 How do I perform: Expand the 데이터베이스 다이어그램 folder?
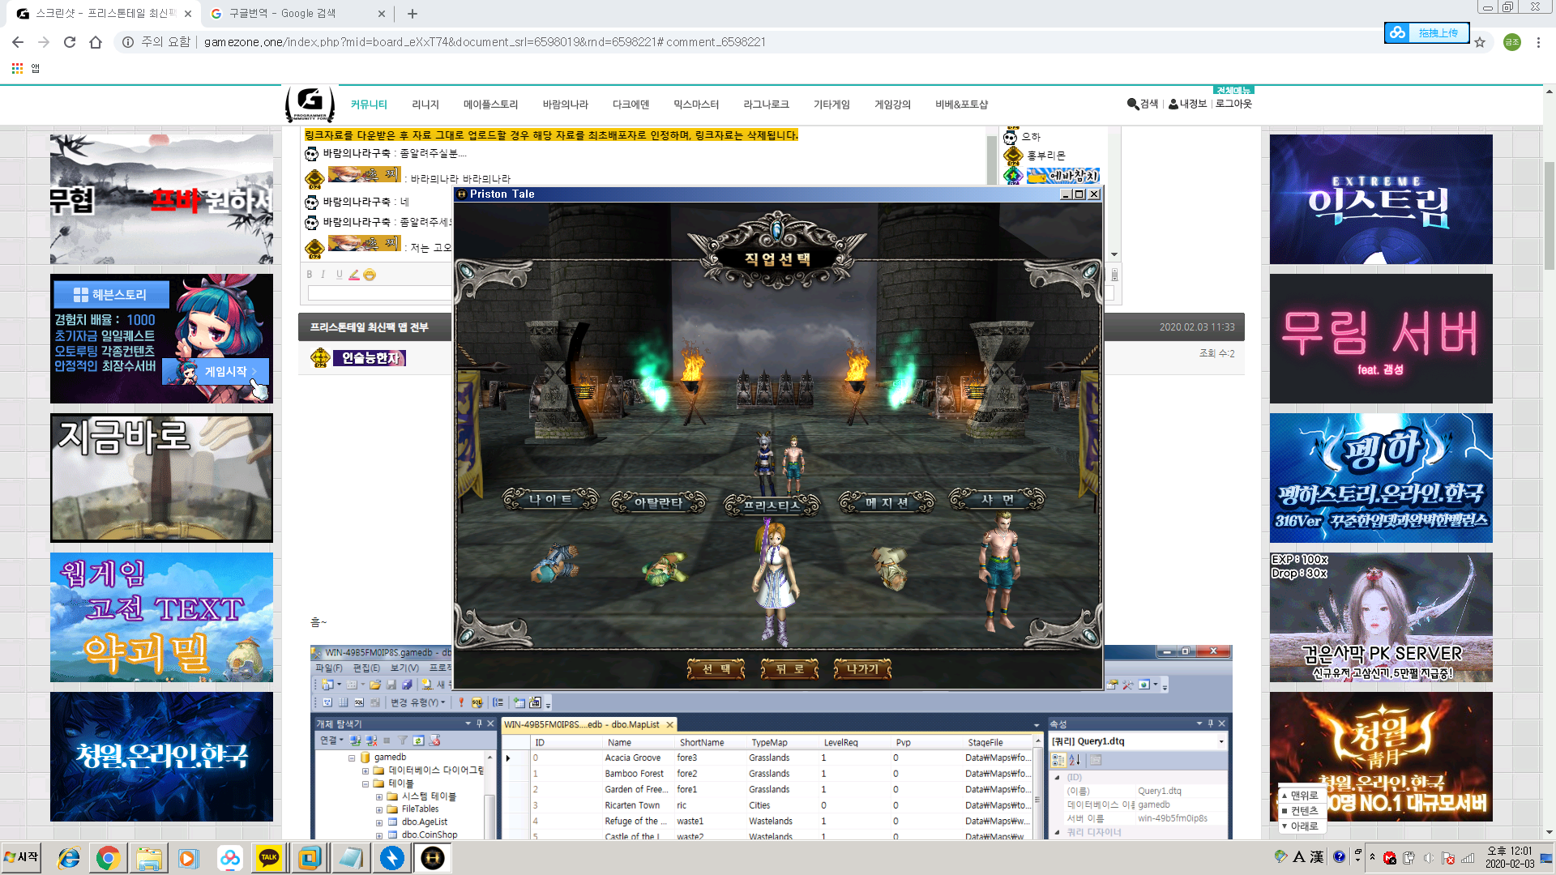[x=365, y=771]
